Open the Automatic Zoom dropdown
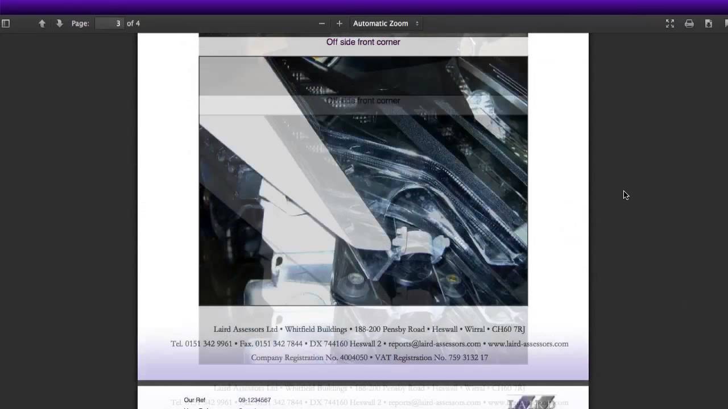 [x=386, y=23]
